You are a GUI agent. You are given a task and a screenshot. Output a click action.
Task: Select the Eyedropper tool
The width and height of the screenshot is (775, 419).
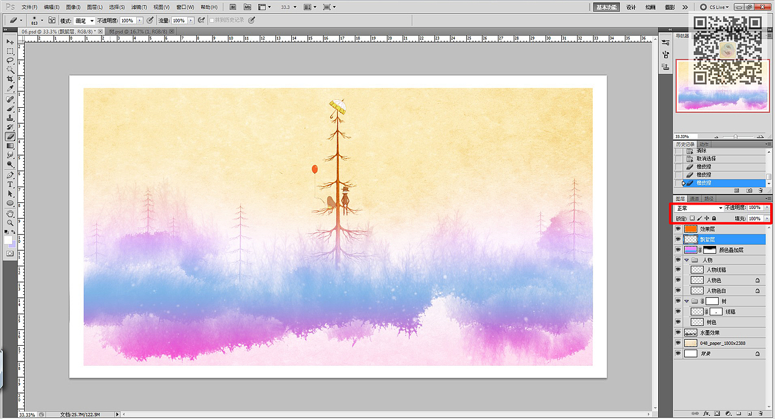click(10, 88)
